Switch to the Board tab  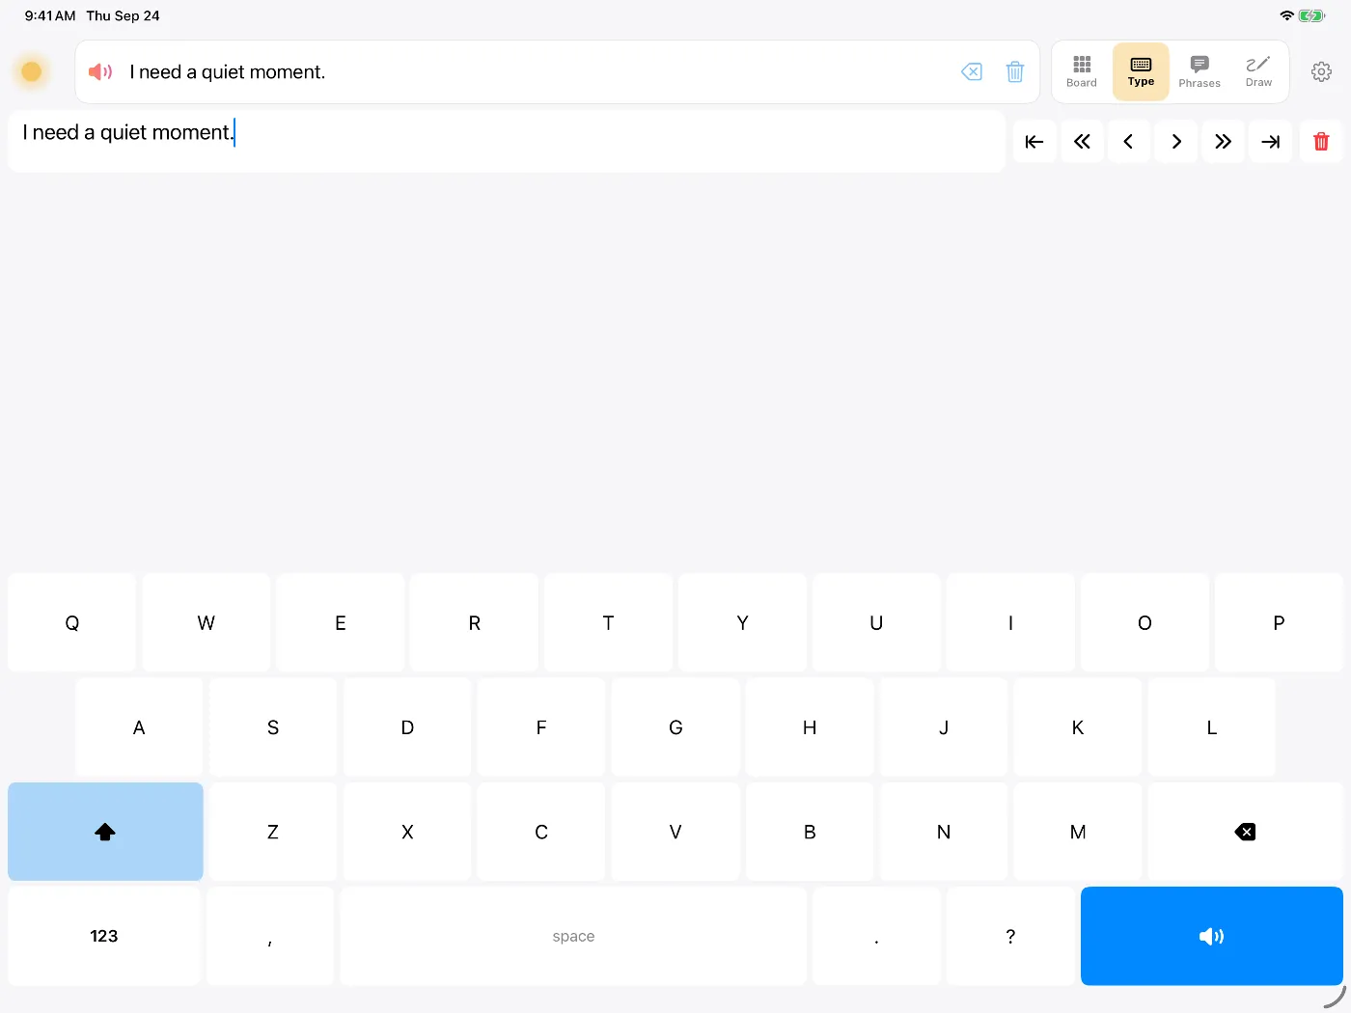click(1082, 71)
